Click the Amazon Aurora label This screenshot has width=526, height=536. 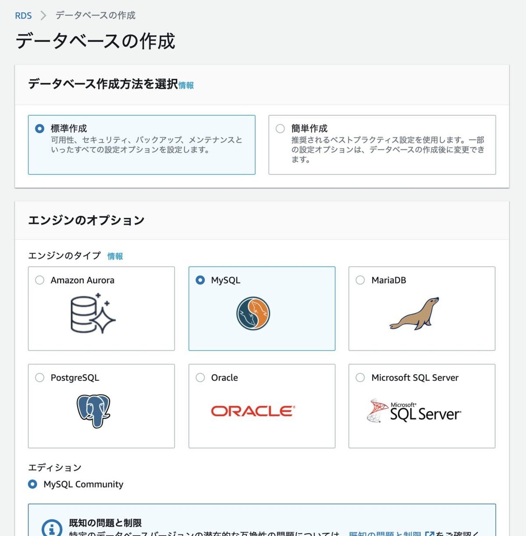82,280
